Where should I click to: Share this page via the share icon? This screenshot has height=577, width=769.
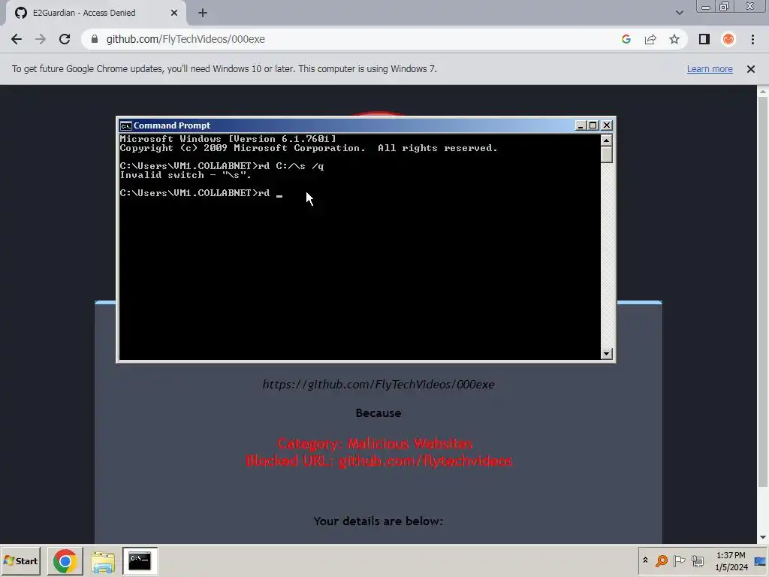point(650,39)
